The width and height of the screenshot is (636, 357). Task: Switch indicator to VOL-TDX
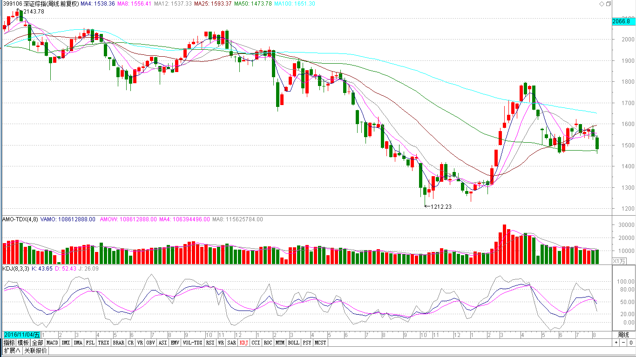(x=192, y=343)
